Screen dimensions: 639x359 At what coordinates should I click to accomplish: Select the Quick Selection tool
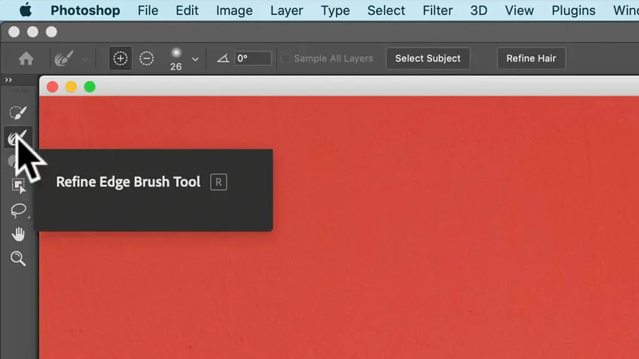click(x=18, y=113)
